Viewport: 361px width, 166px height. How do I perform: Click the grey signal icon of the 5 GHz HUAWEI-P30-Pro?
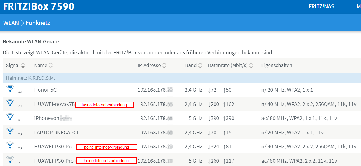point(10,159)
